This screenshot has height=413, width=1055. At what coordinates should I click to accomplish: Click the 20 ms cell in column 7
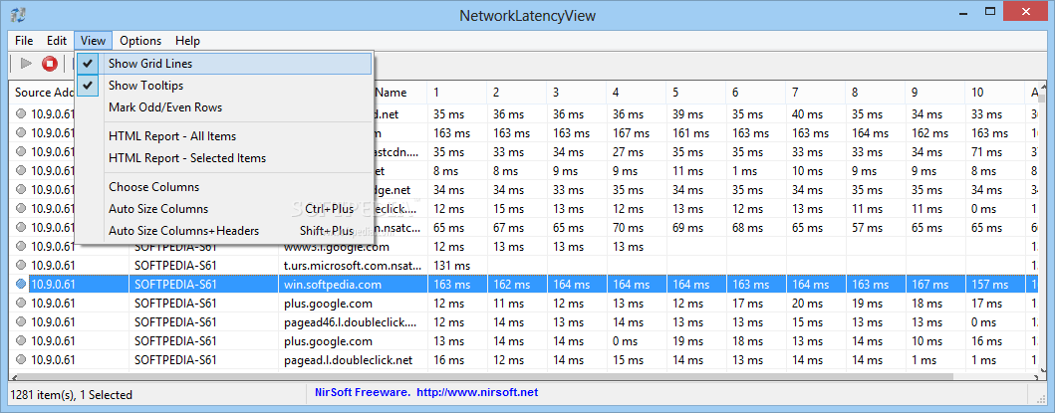(x=816, y=304)
